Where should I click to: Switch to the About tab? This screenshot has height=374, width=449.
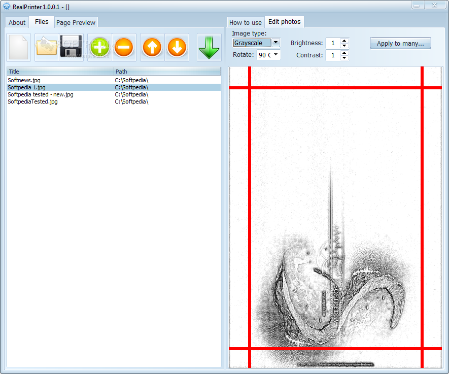17,22
